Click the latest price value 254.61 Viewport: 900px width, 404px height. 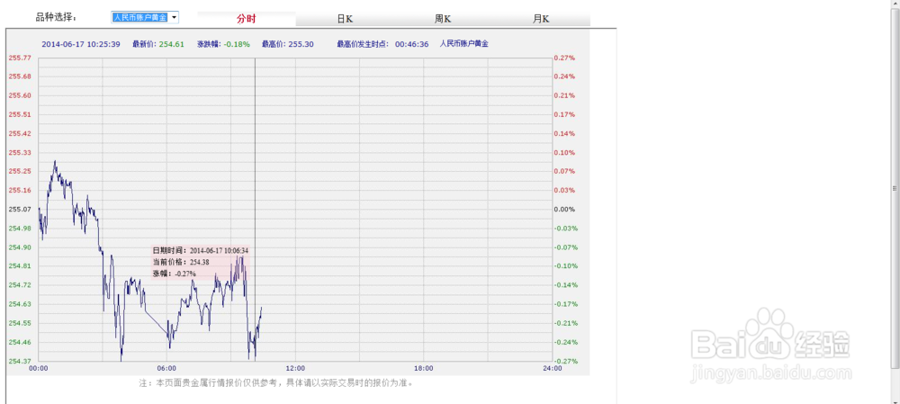pos(172,43)
